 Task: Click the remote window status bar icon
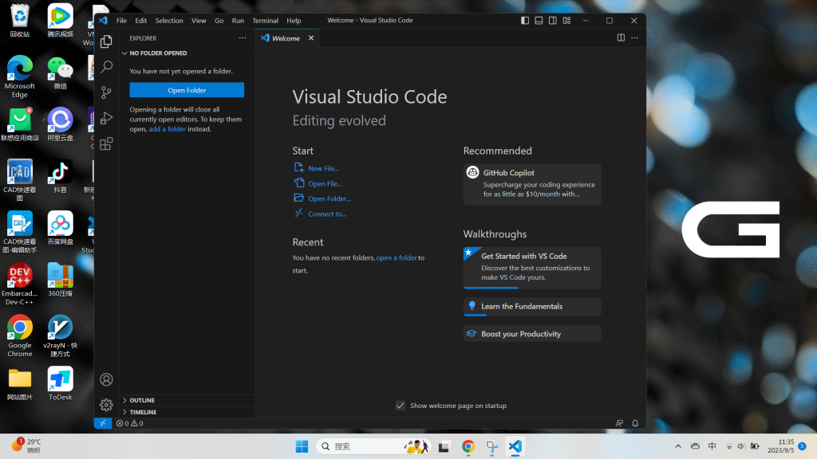click(103, 423)
